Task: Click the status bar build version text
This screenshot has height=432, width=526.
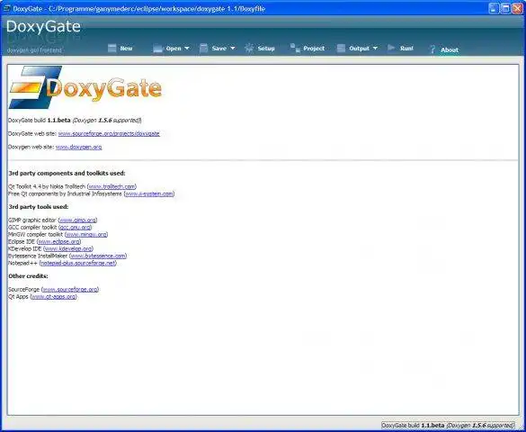Action: 448,426
